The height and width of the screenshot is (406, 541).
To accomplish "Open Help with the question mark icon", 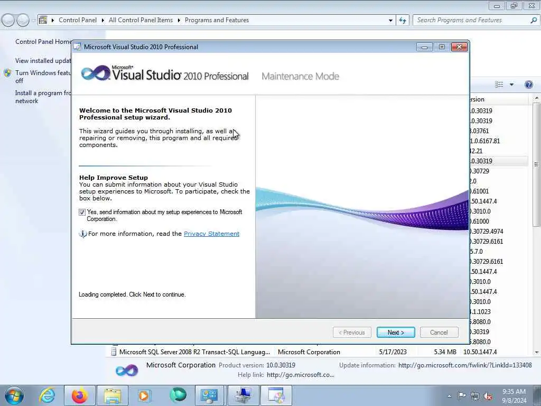I will (528, 85).
